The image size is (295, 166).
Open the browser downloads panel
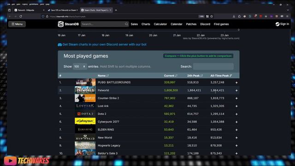(234, 17)
